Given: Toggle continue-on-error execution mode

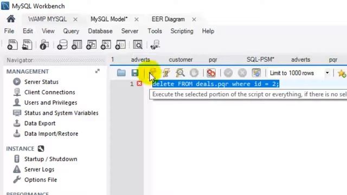Looking at the screenshot, I should pyautogui.click(x=211, y=73).
